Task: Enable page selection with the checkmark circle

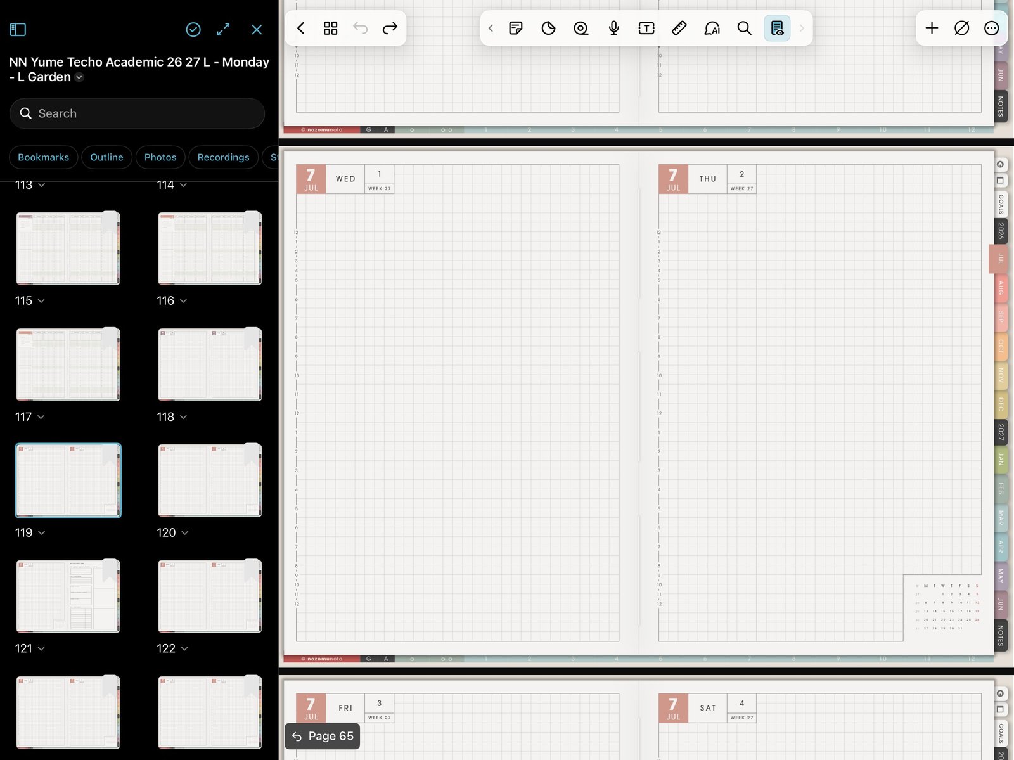Action: 193,29
